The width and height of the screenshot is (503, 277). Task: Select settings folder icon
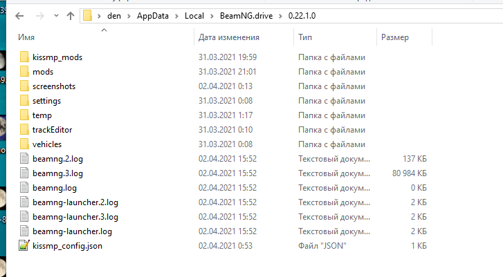tap(24, 101)
